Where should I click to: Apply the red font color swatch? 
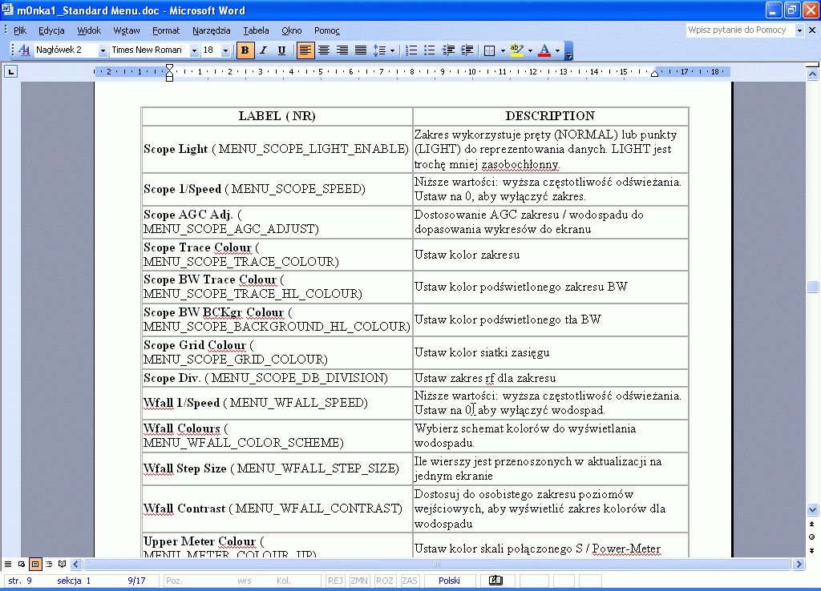click(544, 50)
